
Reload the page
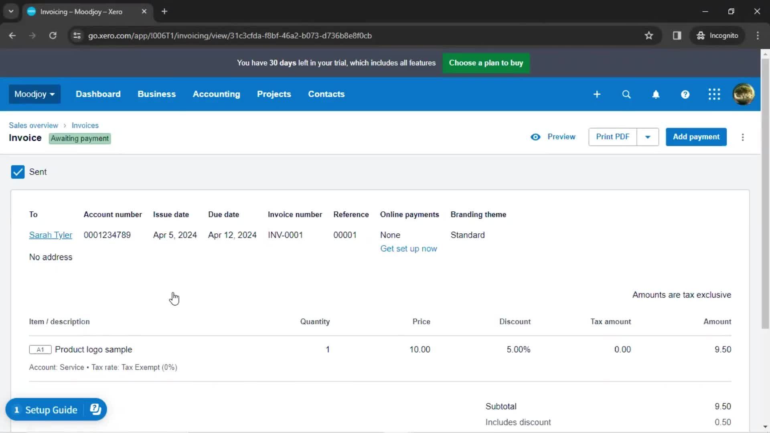pos(53,36)
